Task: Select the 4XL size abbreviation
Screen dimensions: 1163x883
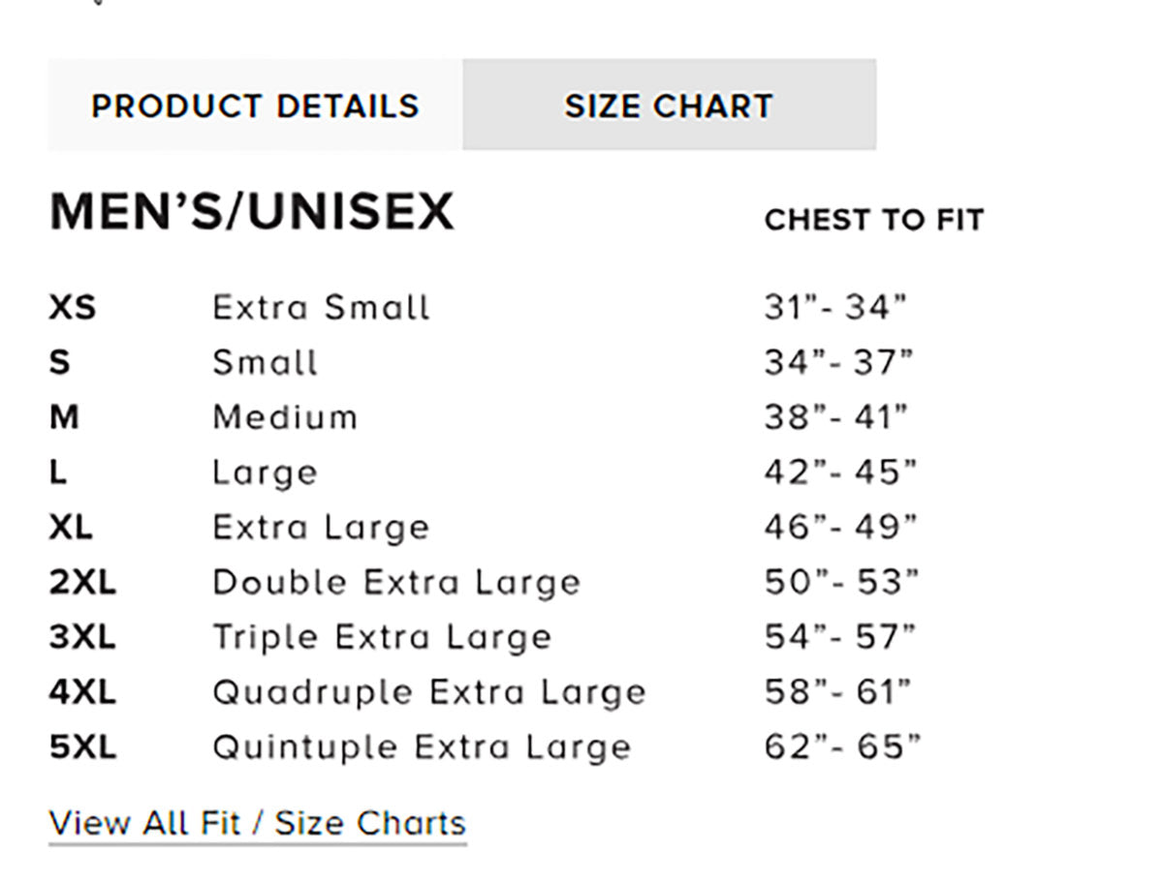Action: pyautogui.click(x=82, y=692)
